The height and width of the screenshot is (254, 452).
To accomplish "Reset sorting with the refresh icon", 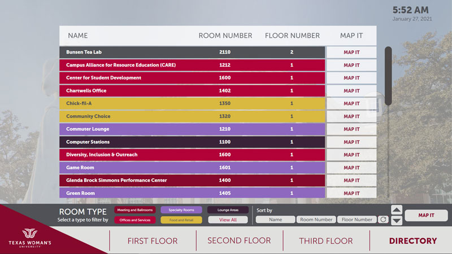I will tap(383, 220).
